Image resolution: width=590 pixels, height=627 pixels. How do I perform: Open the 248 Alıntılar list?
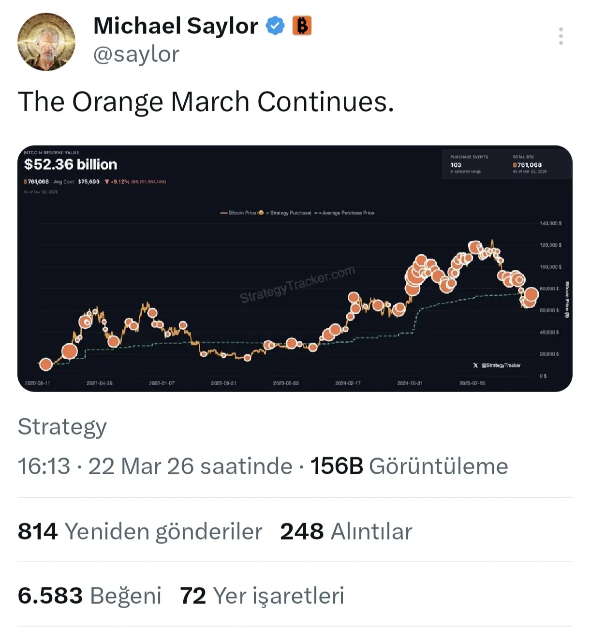coord(346,531)
